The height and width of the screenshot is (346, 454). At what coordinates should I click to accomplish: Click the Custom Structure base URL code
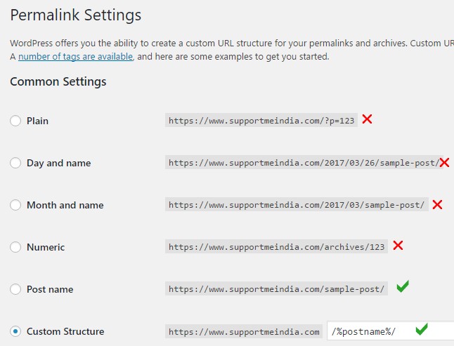244,331
